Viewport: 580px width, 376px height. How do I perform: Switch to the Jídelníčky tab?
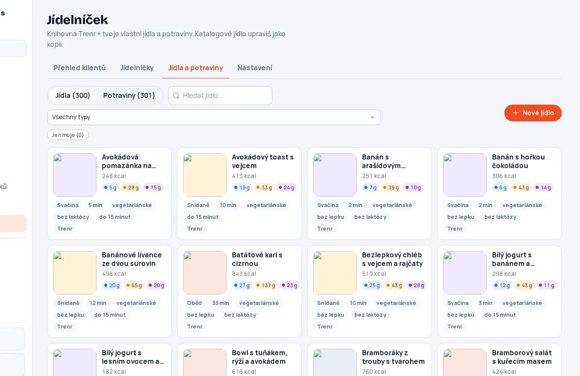137,68
